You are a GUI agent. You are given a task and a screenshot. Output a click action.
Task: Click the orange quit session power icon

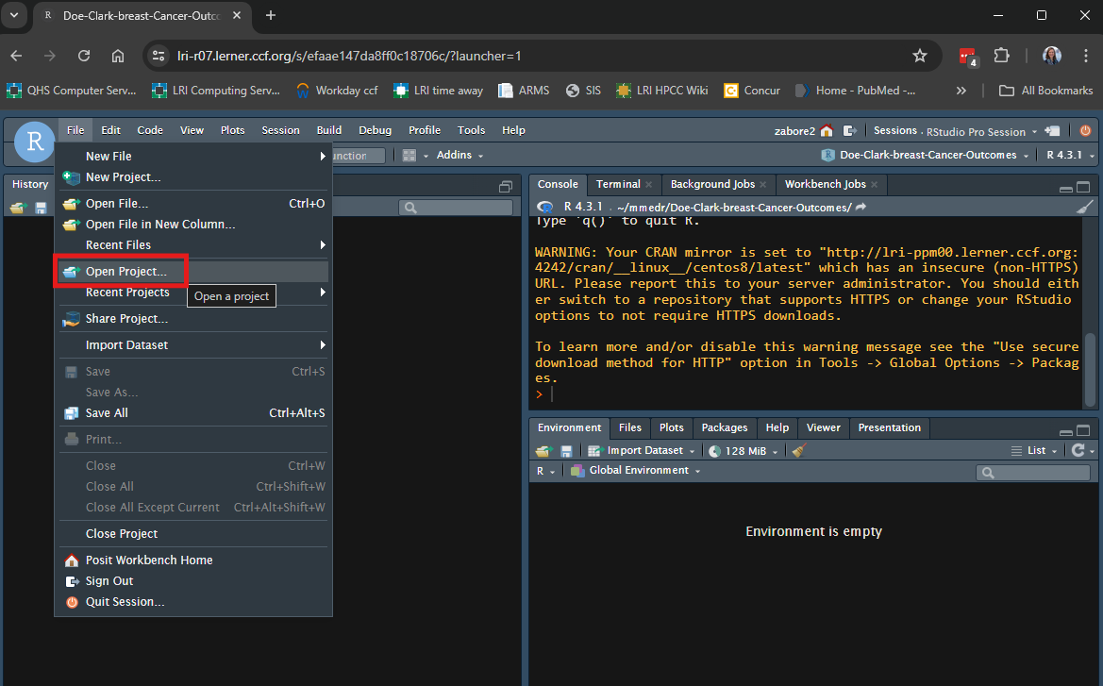pos(1085,131)
